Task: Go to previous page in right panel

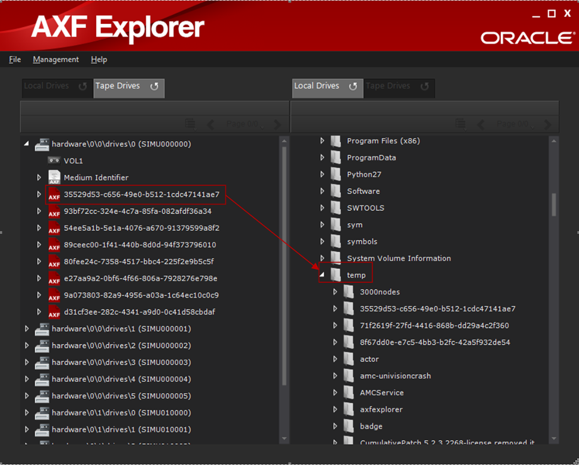Action: click(x=481, y=124)
